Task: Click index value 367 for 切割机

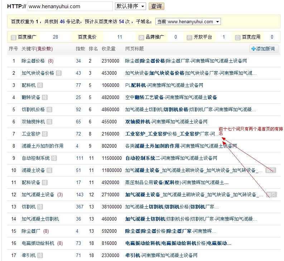Action: click(x=80, y=207)
